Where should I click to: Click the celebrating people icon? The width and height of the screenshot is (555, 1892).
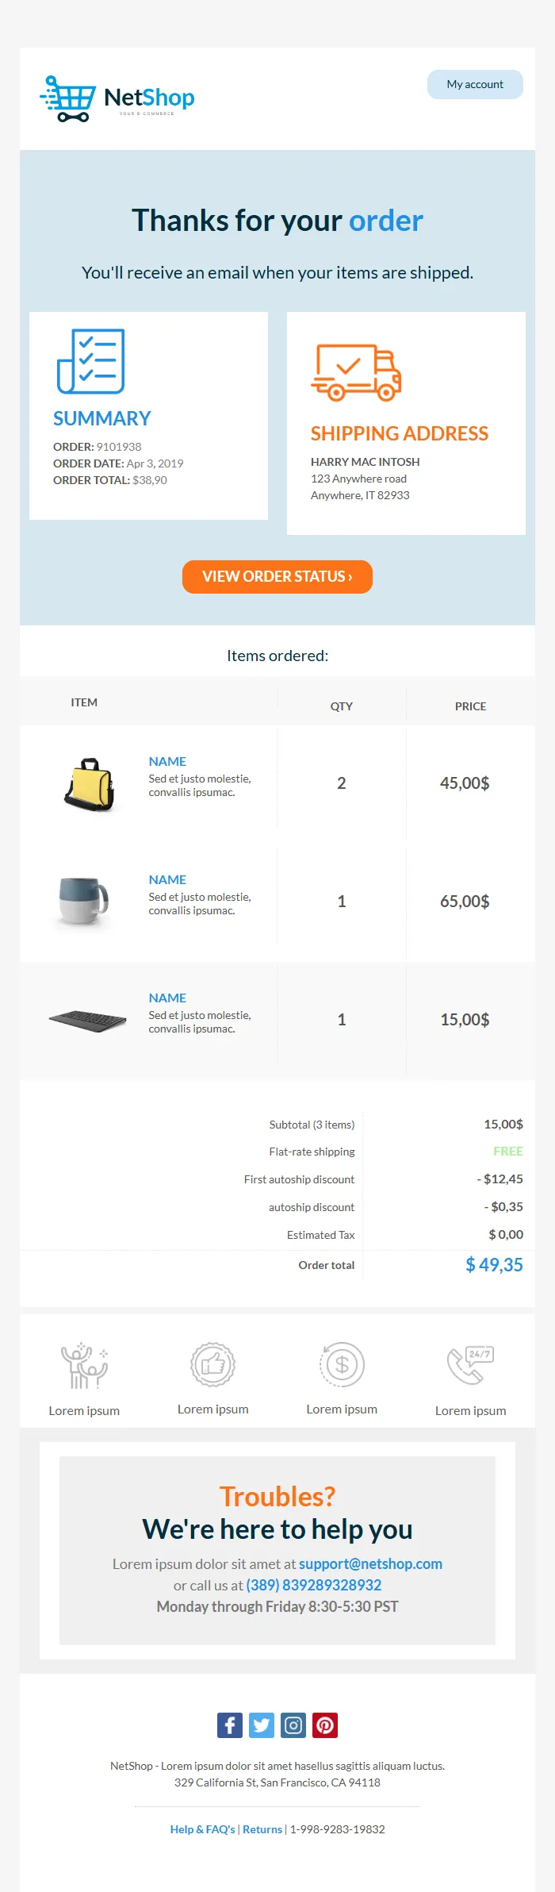click(84, 1366)
